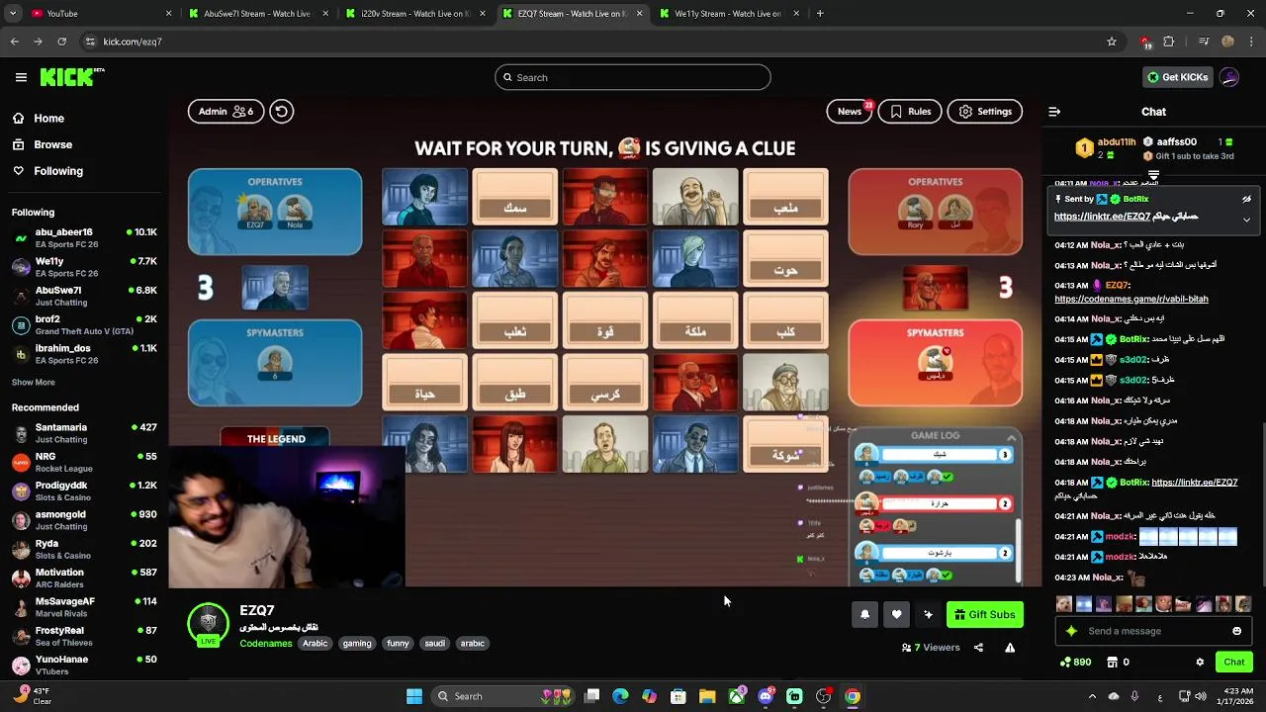
Task: Open the Codenames Settings button
Action: pos(984,112)
